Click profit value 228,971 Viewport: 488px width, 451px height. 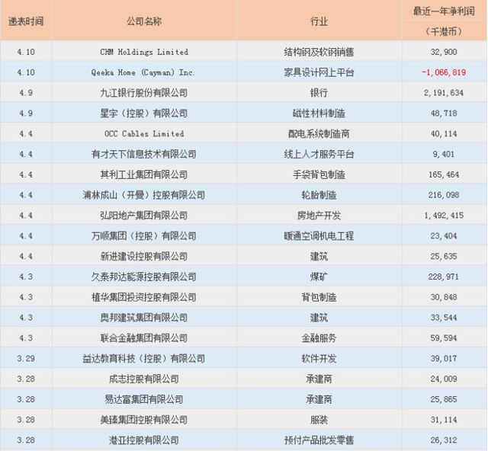[444, 277]
